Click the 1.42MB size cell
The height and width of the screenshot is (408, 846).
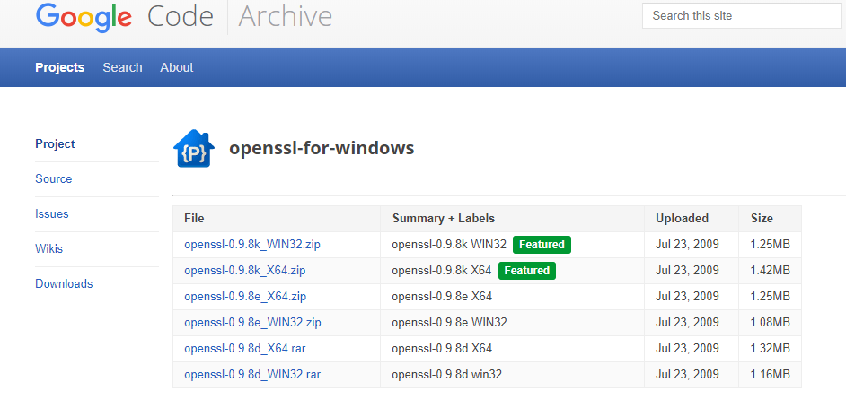(770, 271)
